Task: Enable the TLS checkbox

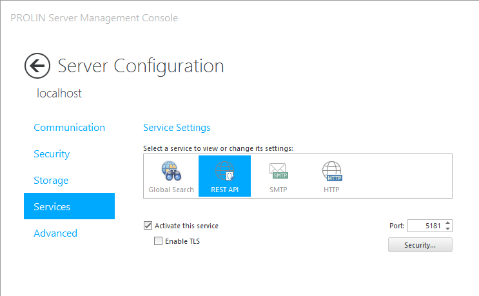Action: click(x=159, y=241)
